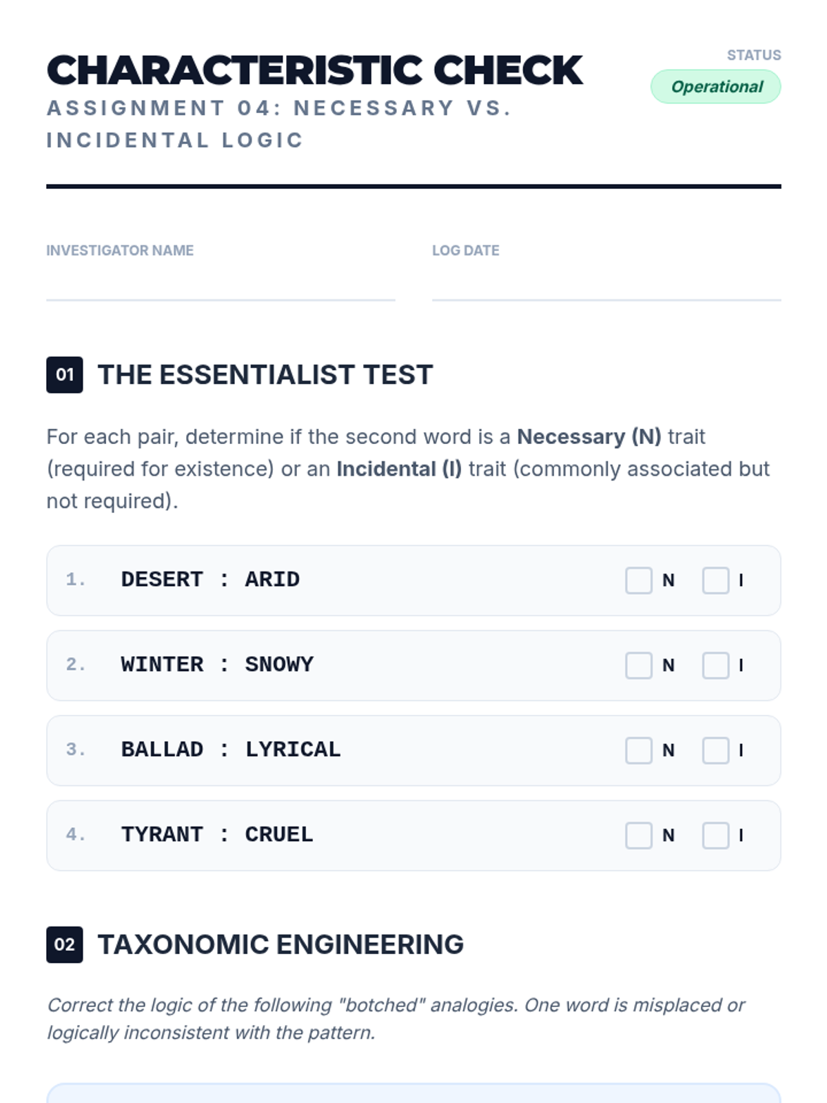Image resolution: width=827 pixels, height=1103 pixels.
Task: Click the 02 section number badge
Action: 65,944
